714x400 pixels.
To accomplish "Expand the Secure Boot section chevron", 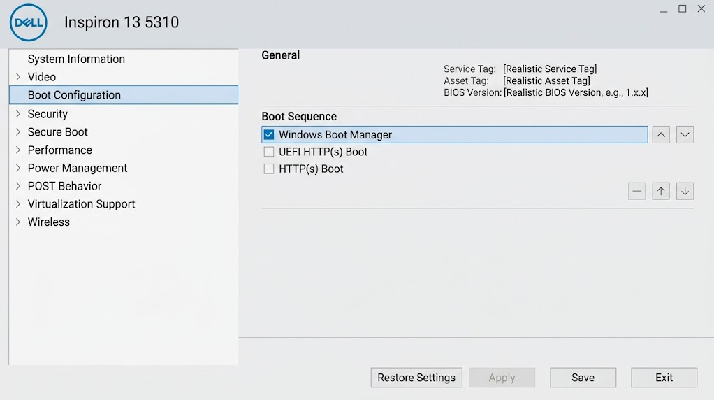I will 18,132.
